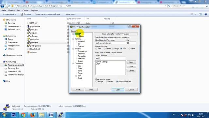Set close window on exit to Always
This screenshot has width=209, height=118.
click(96, 82)
